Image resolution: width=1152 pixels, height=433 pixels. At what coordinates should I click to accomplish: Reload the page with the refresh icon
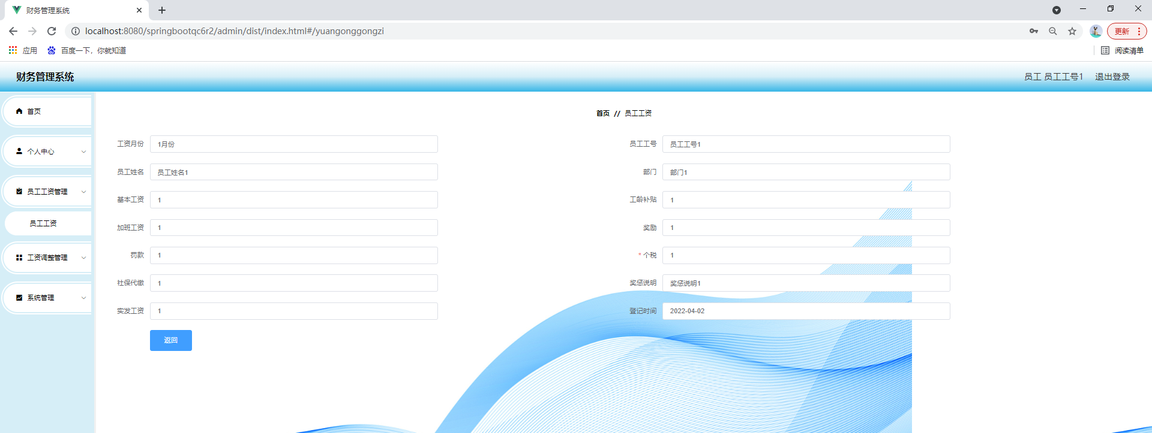[x=52, y=31]
